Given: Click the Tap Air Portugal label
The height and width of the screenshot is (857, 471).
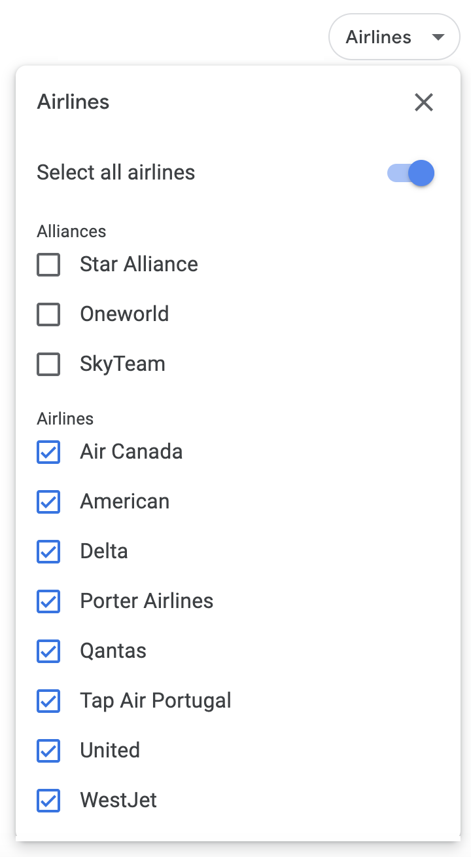Looking at the screenshot, I should pyautogui.click(x=156, y=700).
